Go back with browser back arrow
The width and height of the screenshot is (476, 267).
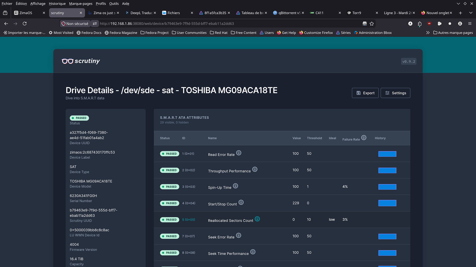pos(6,23)
